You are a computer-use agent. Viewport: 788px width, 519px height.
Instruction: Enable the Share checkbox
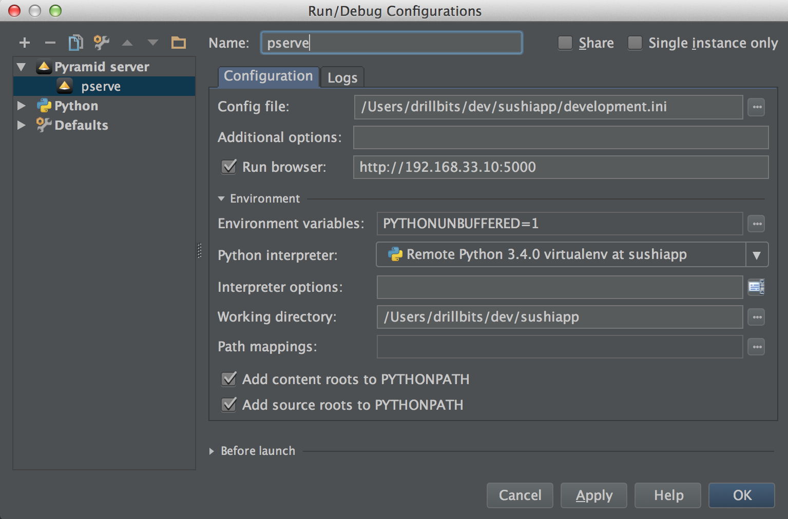pyautogui.click(x=565, y=43)
